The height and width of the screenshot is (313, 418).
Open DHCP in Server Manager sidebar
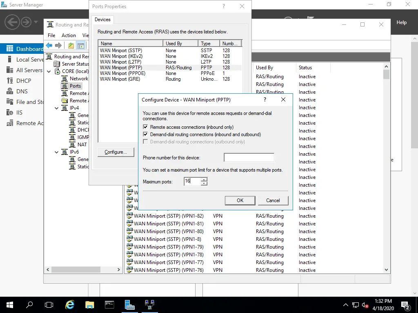tap(24, 81)
